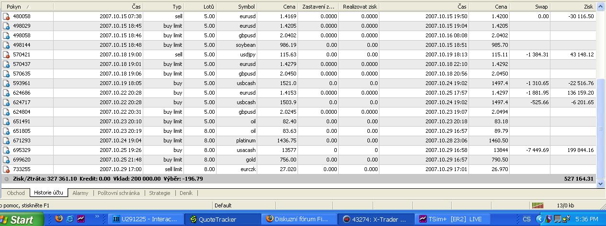The height and width of the screenshot is (226, 606).
Task: Click the order icon for order 570635
Action: click(x=6, y=74)
